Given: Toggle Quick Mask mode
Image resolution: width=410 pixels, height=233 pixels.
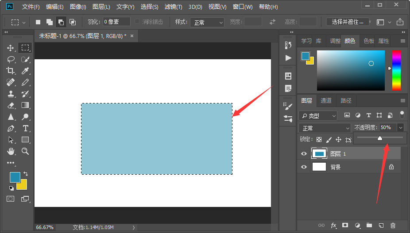Looking at the screenshot, I should tap(11, 199).
